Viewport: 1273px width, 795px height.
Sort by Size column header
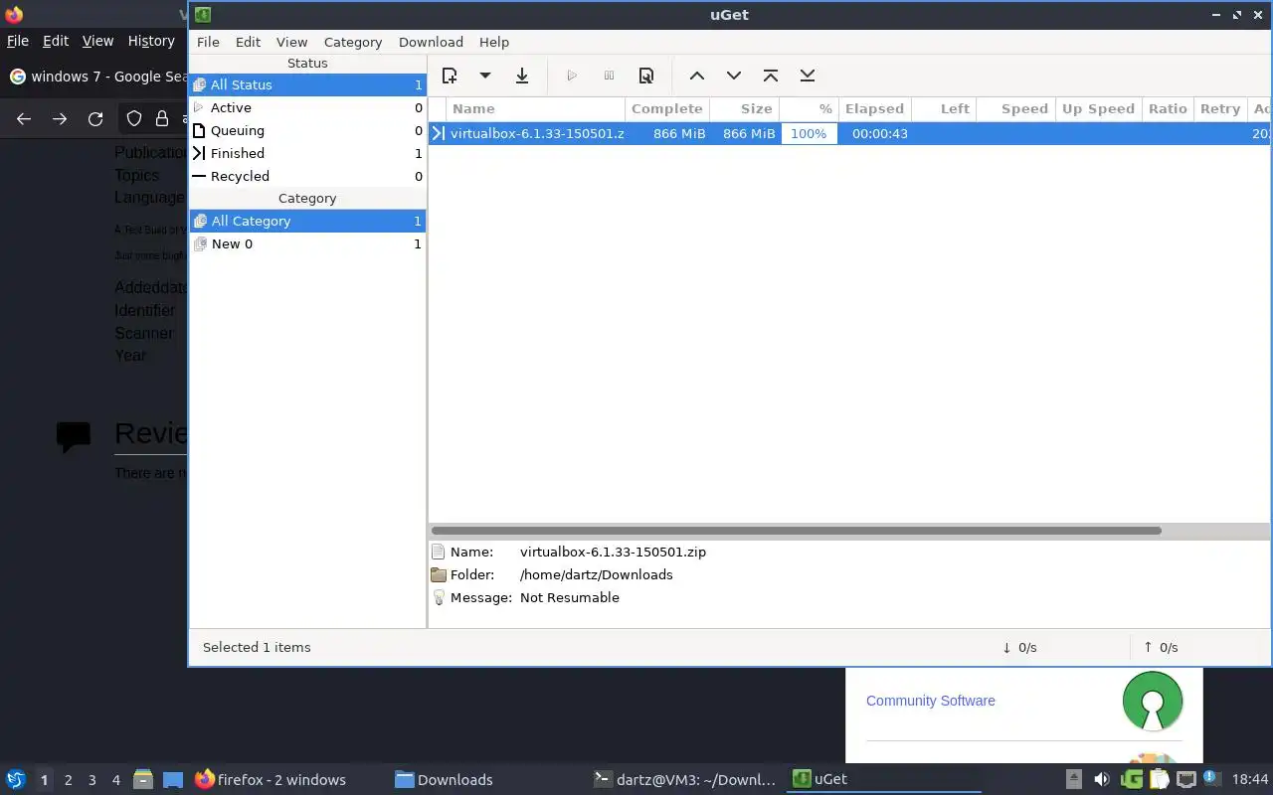(744, 108)
